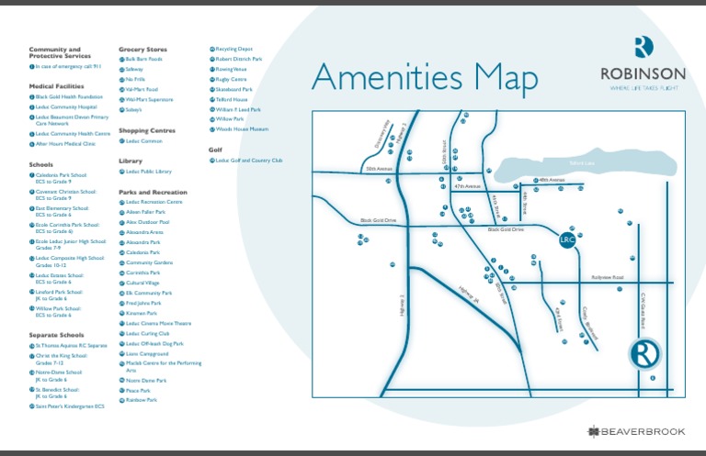Click the number bullet beside Woods House Museum
Image resolution: width=706 pixels, height=456 pixels.
click(211, 129)
